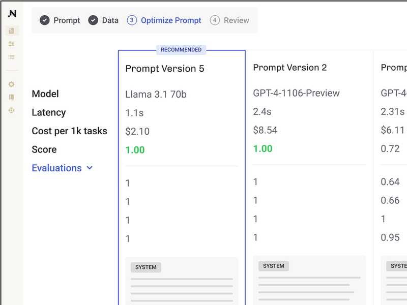Image resolution: width=407 pixels, height=305 pixels.
Task: Select the Prompt Version 5 title
Action: pos(165,69)
